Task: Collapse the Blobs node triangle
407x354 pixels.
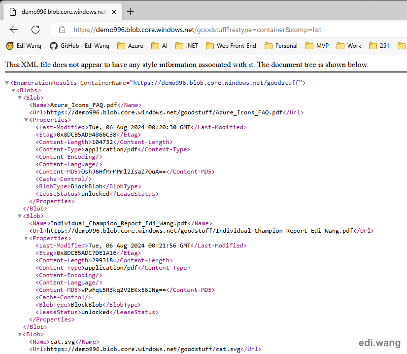Action: coord(13,90)
